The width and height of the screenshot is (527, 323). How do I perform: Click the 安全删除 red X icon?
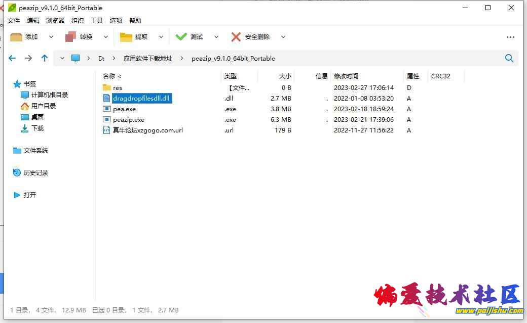click(236, 37)
